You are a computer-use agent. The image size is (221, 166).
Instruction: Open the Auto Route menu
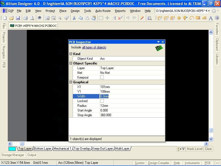click(x=103, y=11)
